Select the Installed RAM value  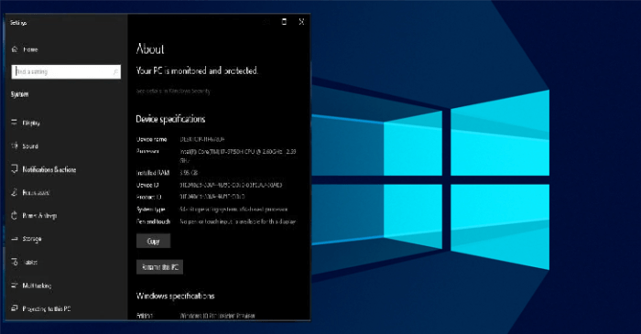point(189,173)
